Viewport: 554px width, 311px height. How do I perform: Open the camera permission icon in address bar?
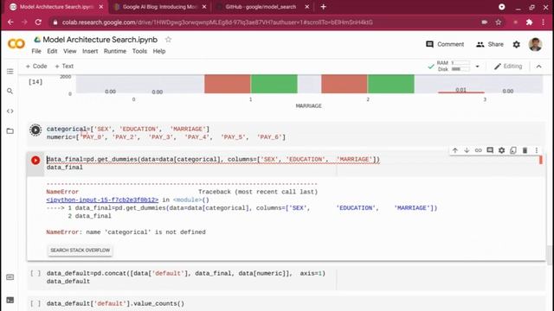(x=485, y=22)
